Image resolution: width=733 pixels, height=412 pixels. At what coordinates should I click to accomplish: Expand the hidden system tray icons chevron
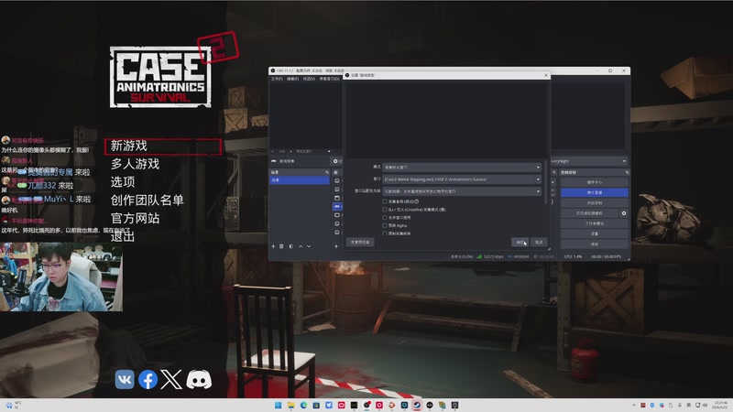pyautogui.click(x=634, y=405)
